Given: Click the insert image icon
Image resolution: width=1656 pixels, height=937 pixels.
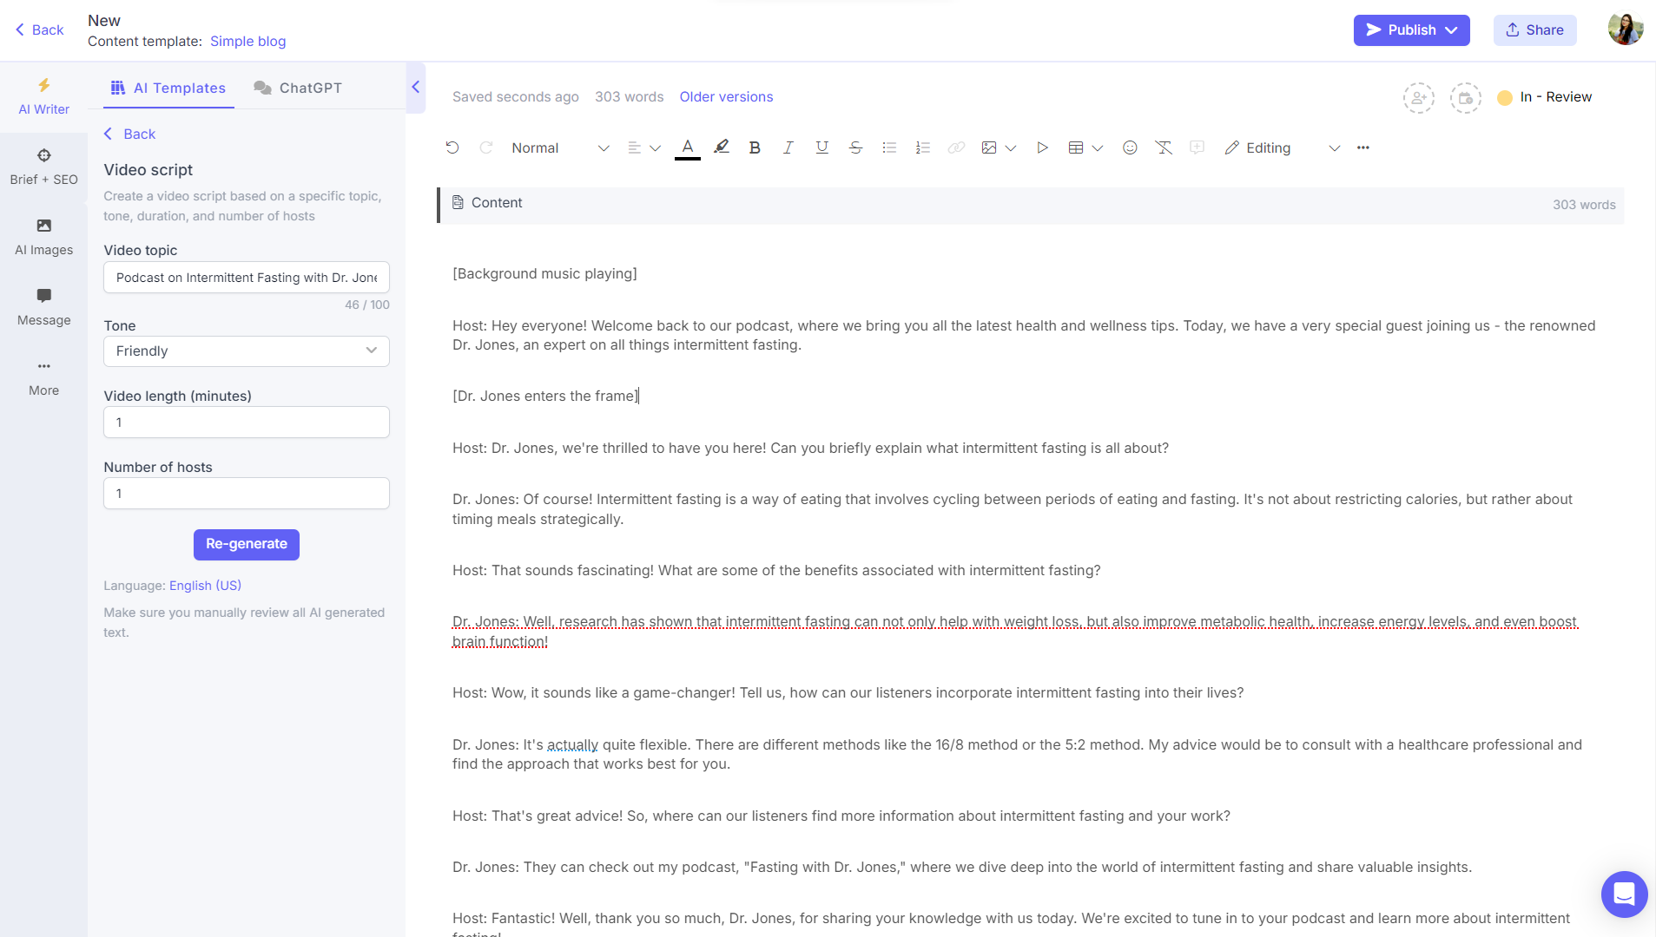Looking at the screenshot, I should [989, 147].
